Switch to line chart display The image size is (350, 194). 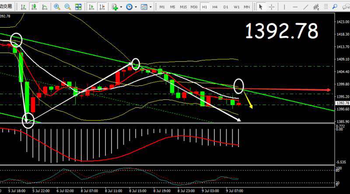pos(45,7)
